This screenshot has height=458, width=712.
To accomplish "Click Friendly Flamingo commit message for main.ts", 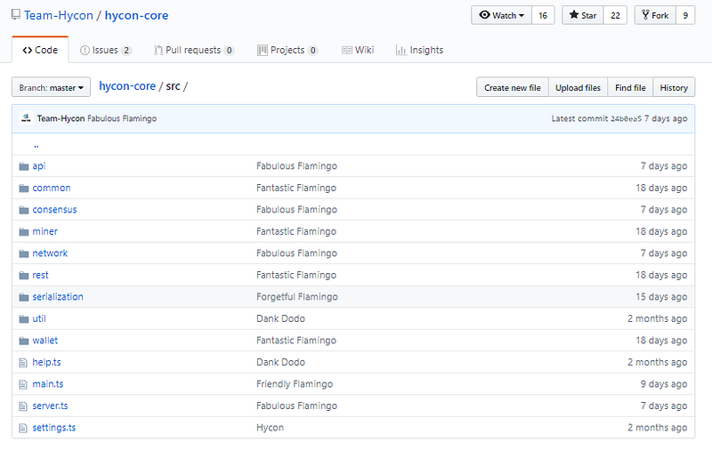I will pyautogui.click(x=295, y=384).
